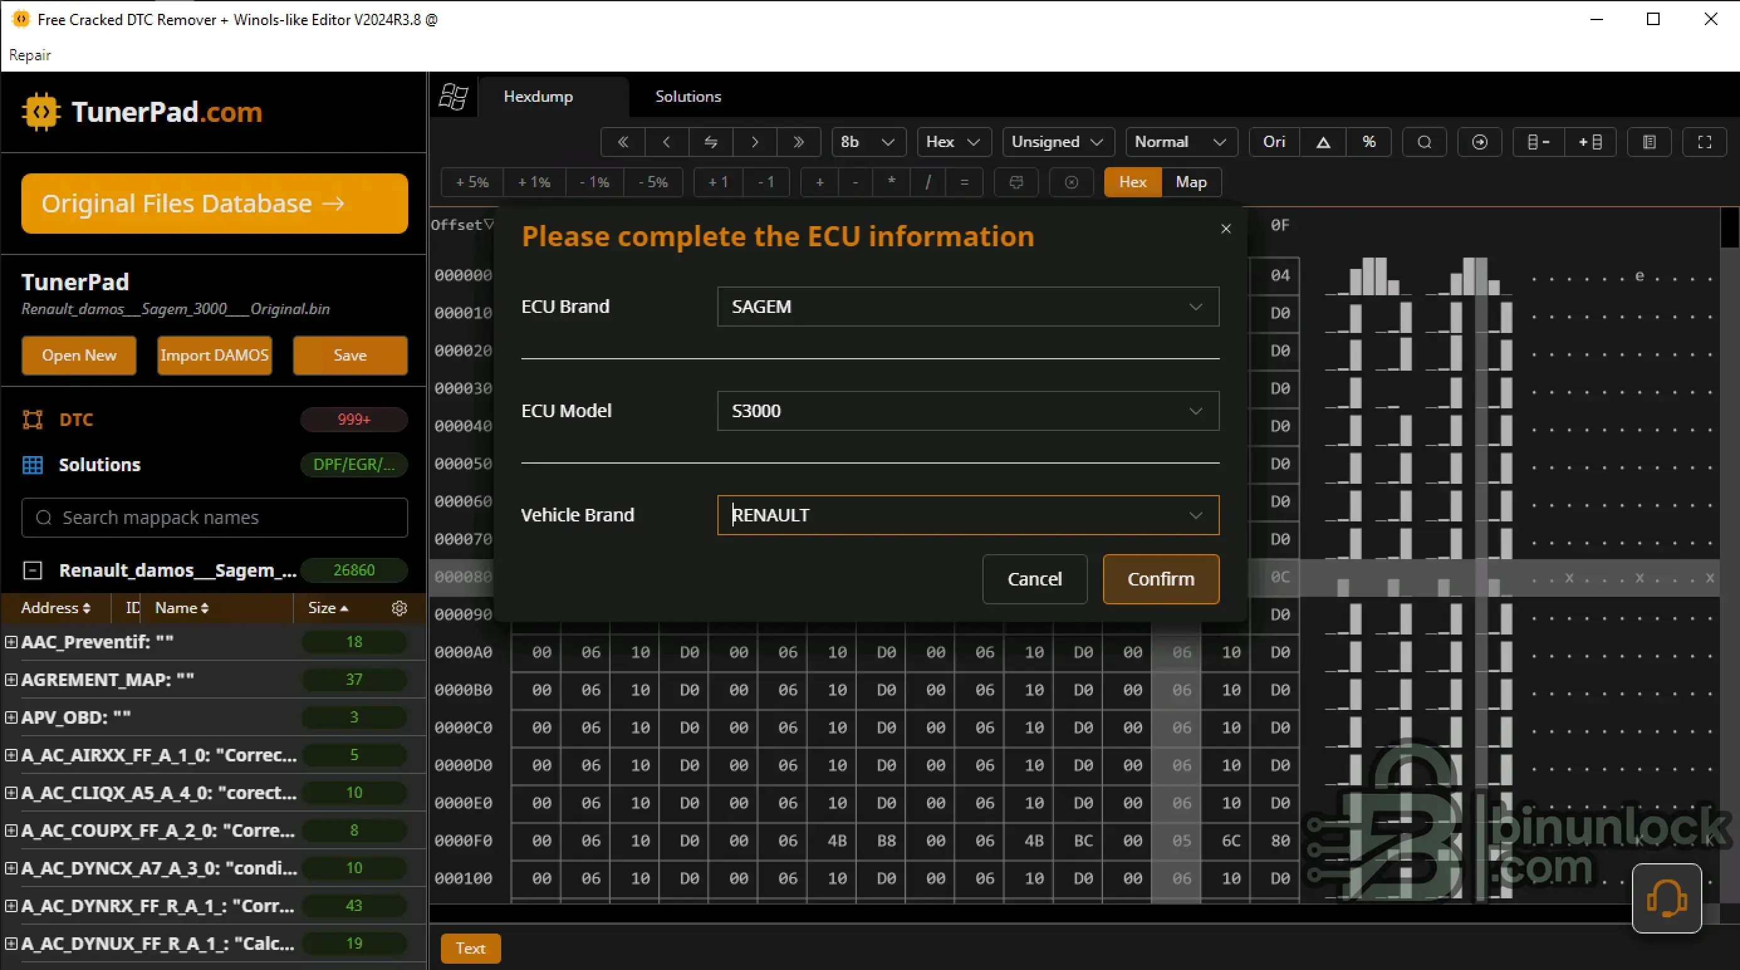Click the fullscreen expand icon
Screen dimensions: 1740x970
pyautogui.click(x=1705, y=142)
